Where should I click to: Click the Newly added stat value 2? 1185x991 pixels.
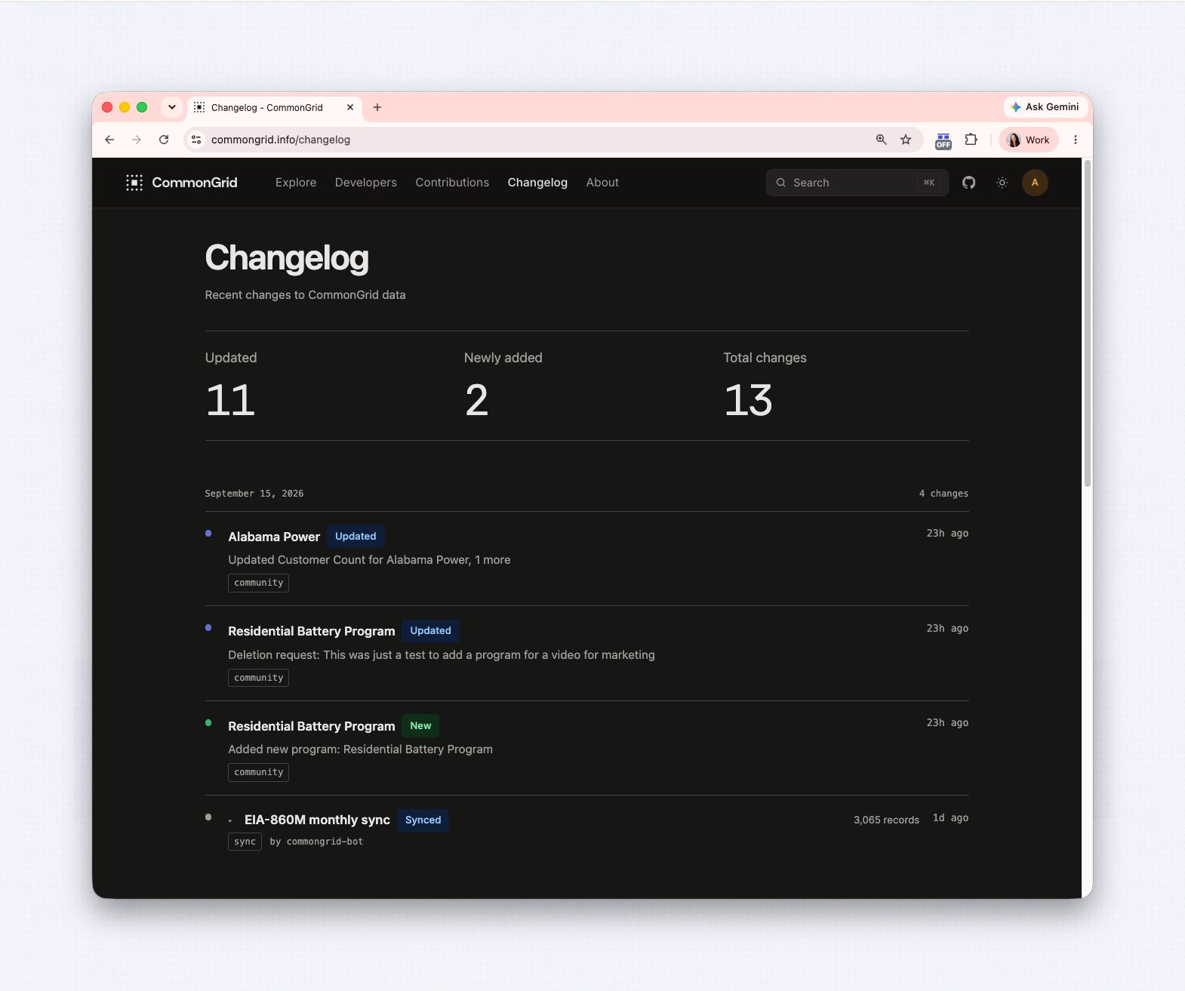tap(476, 401)
